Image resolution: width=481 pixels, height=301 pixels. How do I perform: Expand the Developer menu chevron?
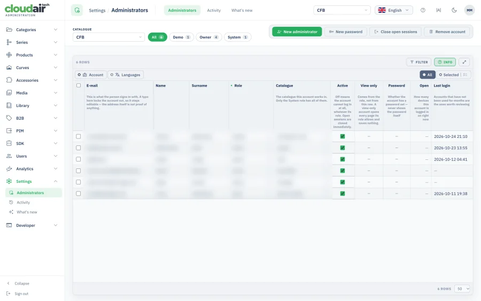[x=56, y=225]
